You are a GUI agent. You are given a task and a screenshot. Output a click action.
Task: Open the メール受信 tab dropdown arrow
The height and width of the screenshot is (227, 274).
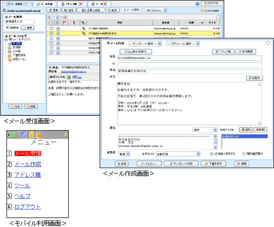pos(25,4)
